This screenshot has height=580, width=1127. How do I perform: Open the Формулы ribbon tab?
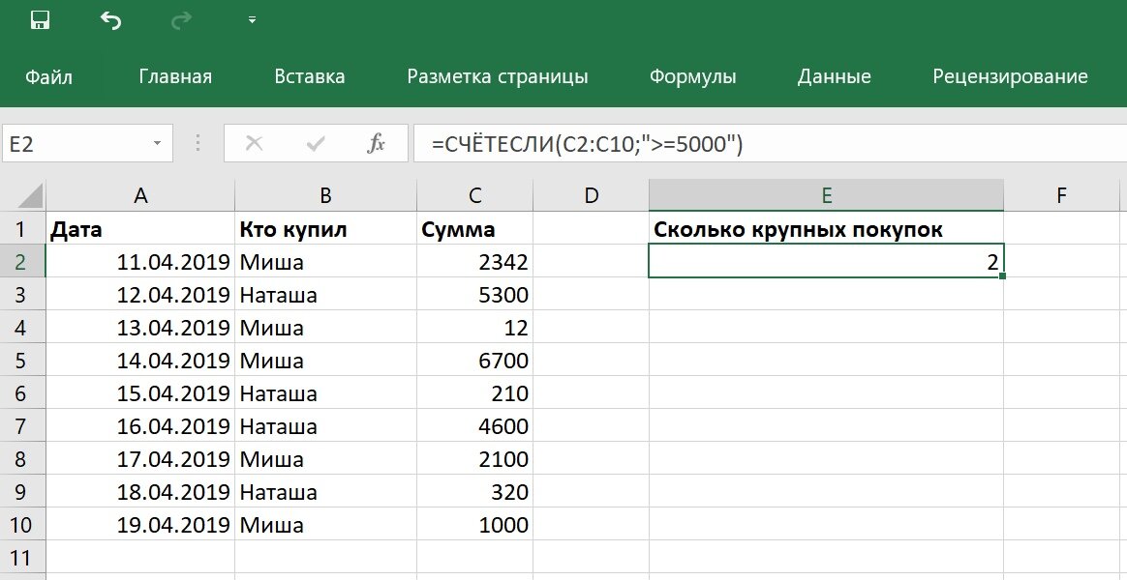[693, 76]
